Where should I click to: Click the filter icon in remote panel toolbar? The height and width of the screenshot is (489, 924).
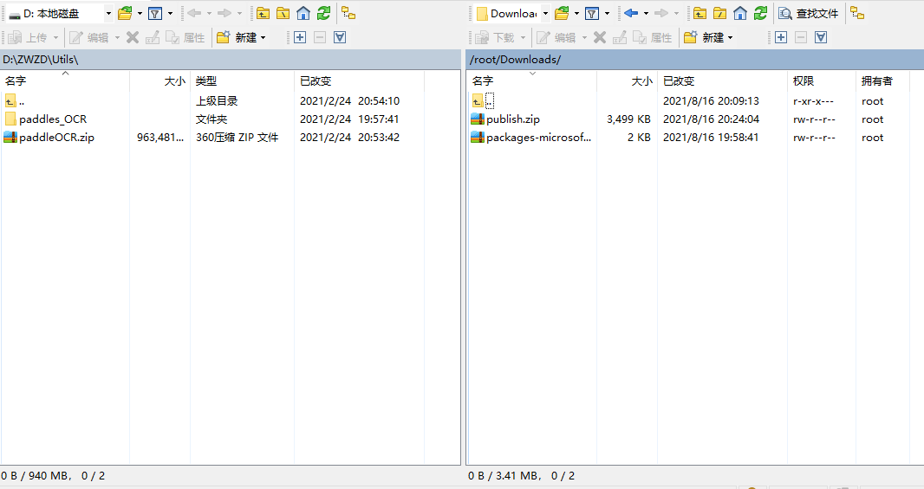click(x=592, y=13)
